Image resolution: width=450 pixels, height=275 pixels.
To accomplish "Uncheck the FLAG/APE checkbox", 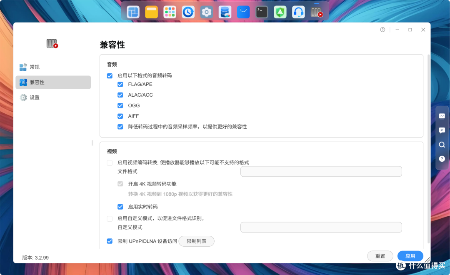I will [120, 85].
